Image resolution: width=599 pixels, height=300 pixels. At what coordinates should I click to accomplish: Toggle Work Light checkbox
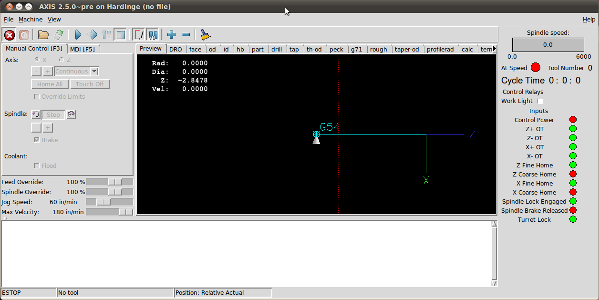click(x=540, y=101)
